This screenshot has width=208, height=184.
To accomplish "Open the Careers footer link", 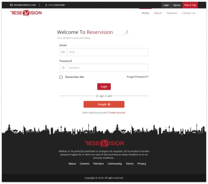I will (84, 164).
